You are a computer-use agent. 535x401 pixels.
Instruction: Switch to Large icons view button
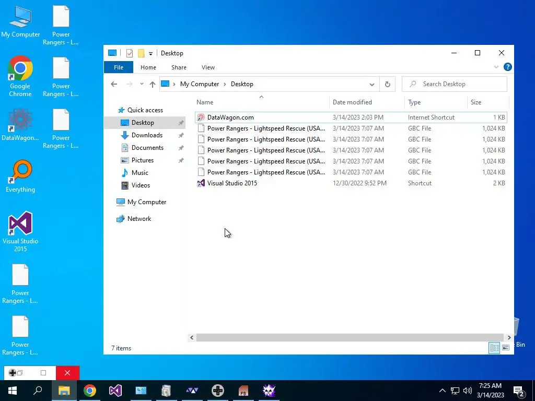tap(506, 348)
